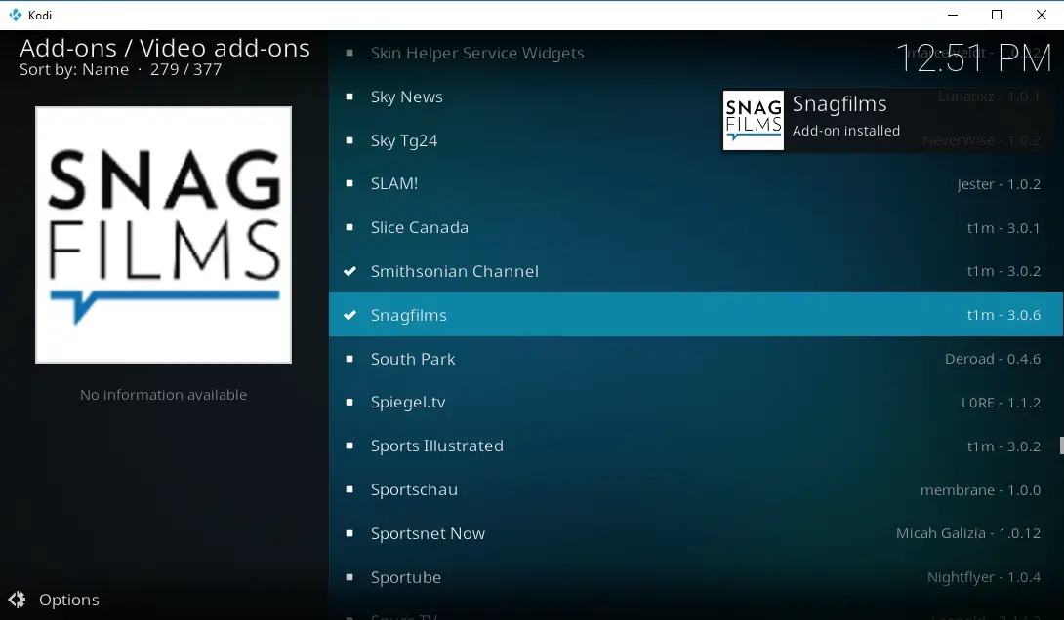Click the Deroad - 0.4.6 version text
Viewport: 1064px width, 620px height.
[992, 359]
